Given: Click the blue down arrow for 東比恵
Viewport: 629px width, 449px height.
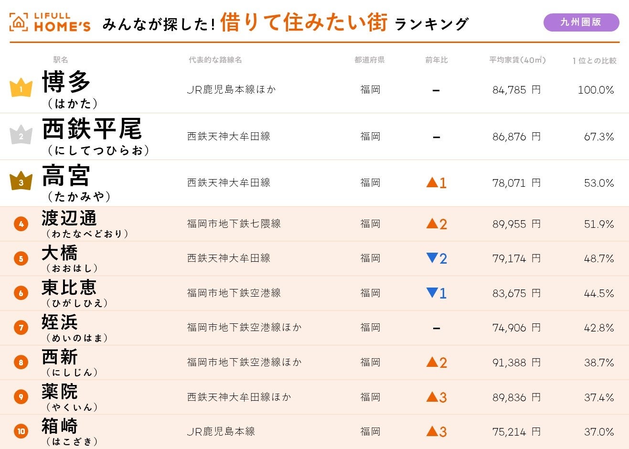Looking at the screenshot, I should pos(432,293).
